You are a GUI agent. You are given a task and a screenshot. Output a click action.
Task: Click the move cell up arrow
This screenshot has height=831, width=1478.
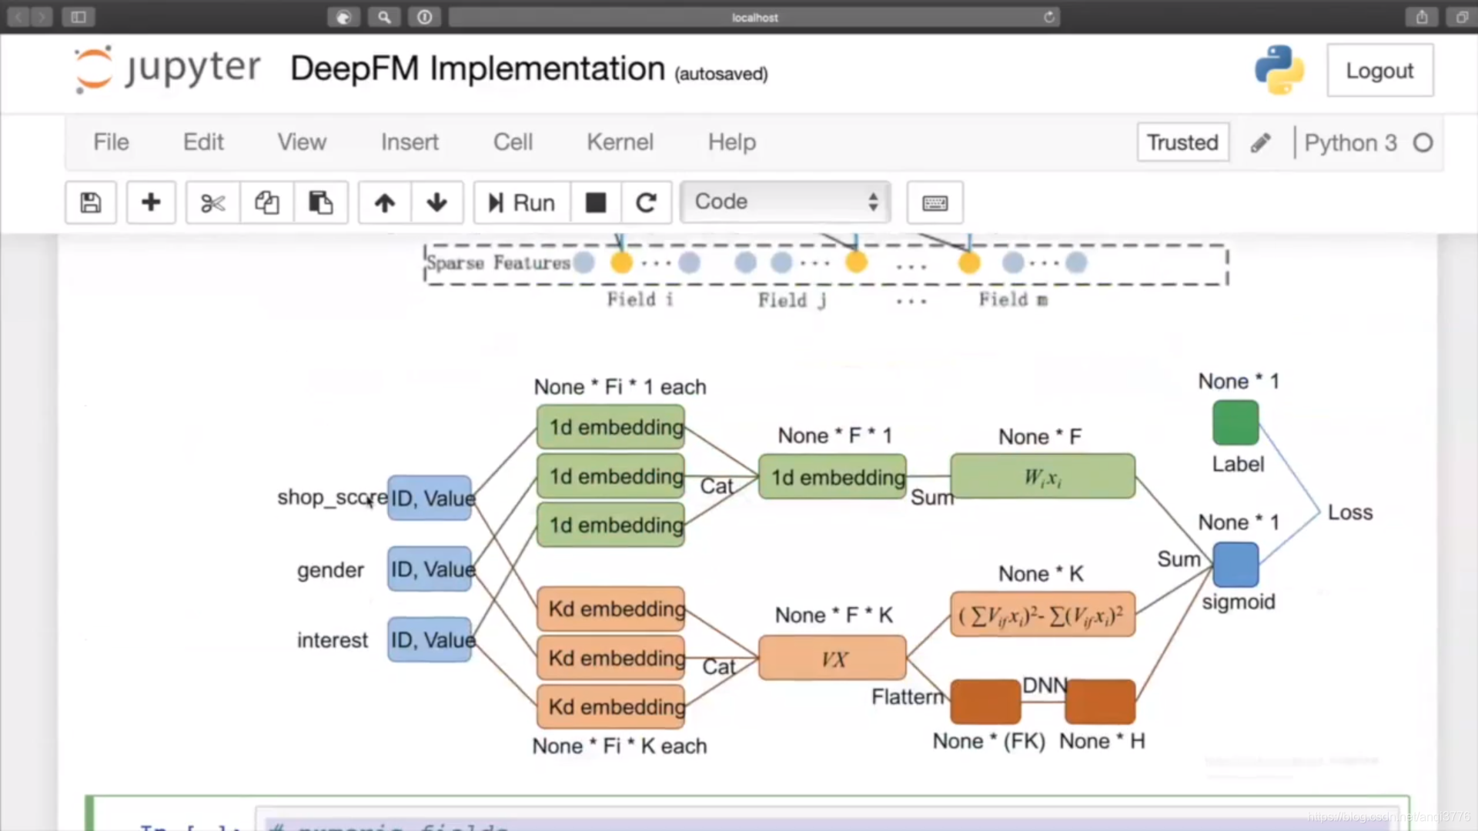coord(383,202)
